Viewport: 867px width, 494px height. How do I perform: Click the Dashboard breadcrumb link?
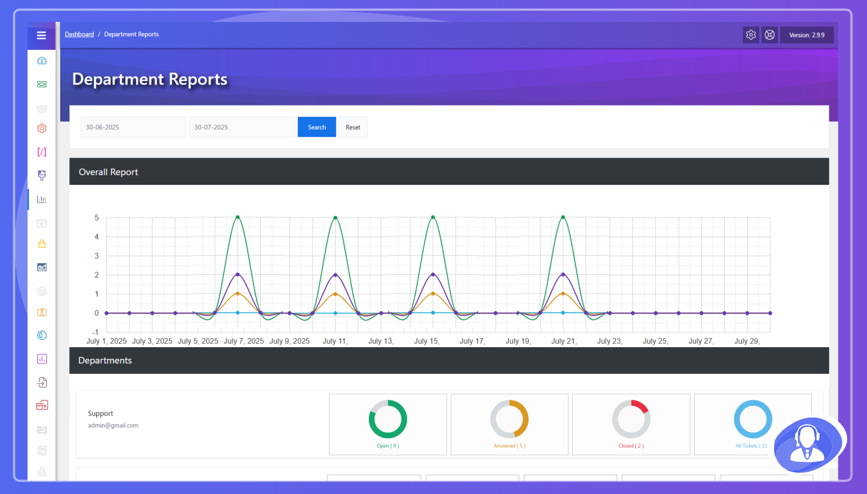point(79,34)
